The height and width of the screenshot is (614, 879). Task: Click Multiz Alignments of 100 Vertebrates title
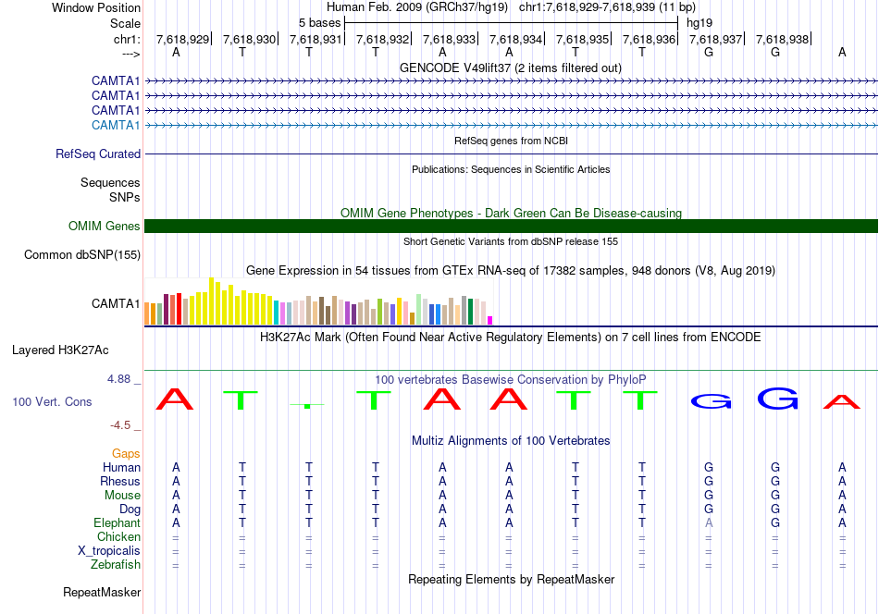pyautogui.click(x=511, y=440)
